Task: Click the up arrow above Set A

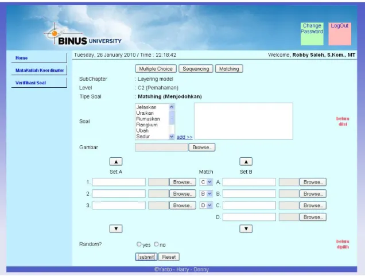Action: 116,161
